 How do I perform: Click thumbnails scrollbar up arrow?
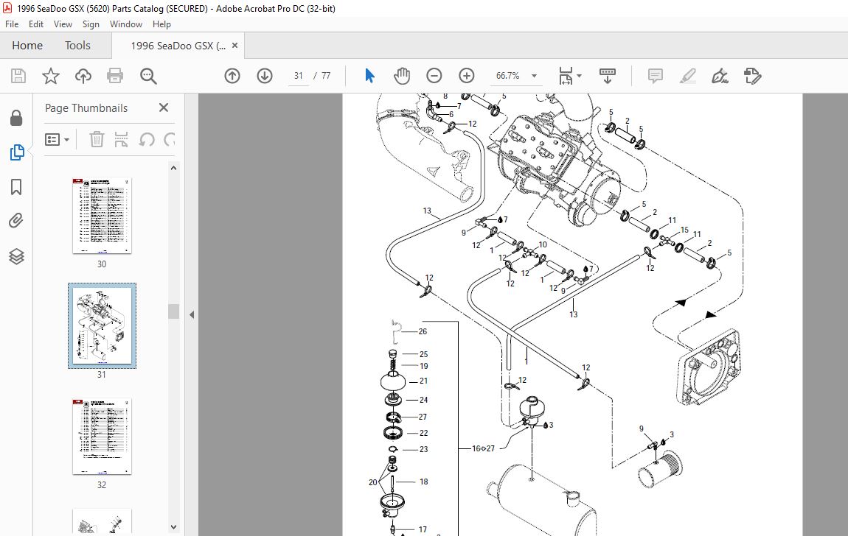point(173,169)
